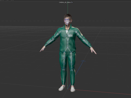
Task: Click the 456 number patch on the jacket
Action: pos(70,35)
